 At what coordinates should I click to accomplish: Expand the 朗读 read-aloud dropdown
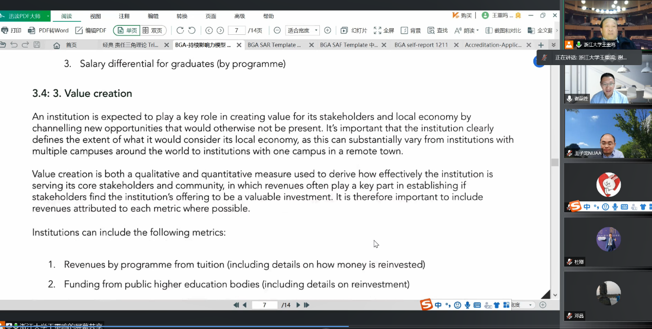477,30
